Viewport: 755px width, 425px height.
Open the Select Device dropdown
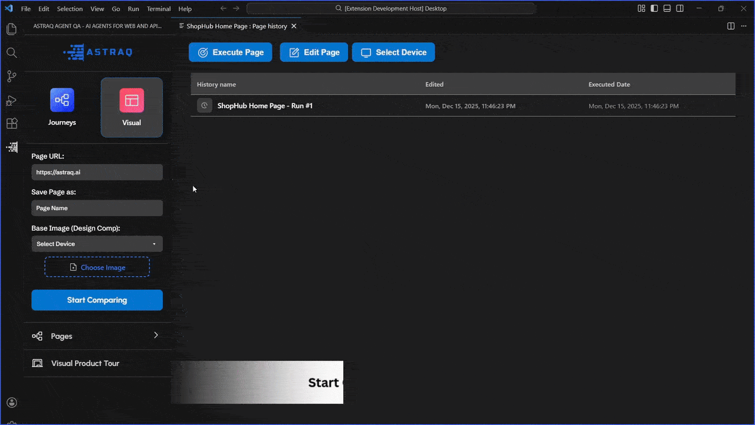pyautogui.click(x=97, y=243)
